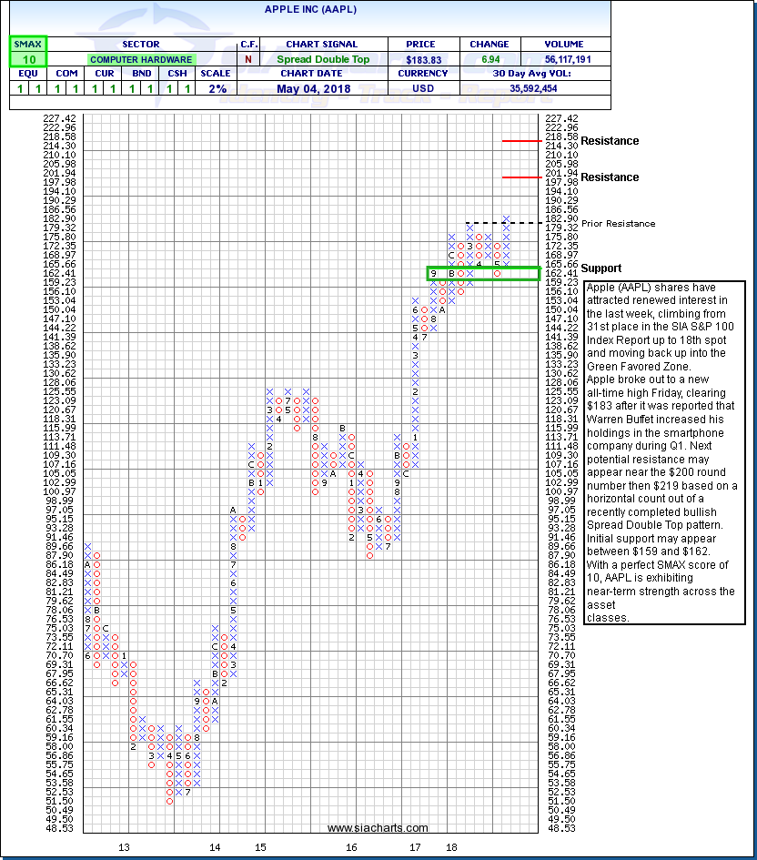Click the COMPUTER HARDWARE sector label
The width and height of the screenshot is (757, 860).
140,59
